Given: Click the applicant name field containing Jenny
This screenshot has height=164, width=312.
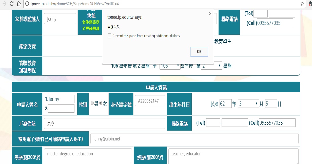Looking at the screenshot, I should [62, 99].
